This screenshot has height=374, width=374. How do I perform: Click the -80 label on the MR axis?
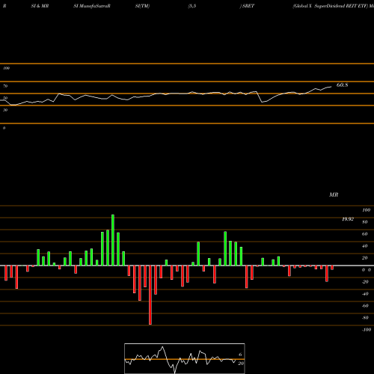[x=365, y=318]
